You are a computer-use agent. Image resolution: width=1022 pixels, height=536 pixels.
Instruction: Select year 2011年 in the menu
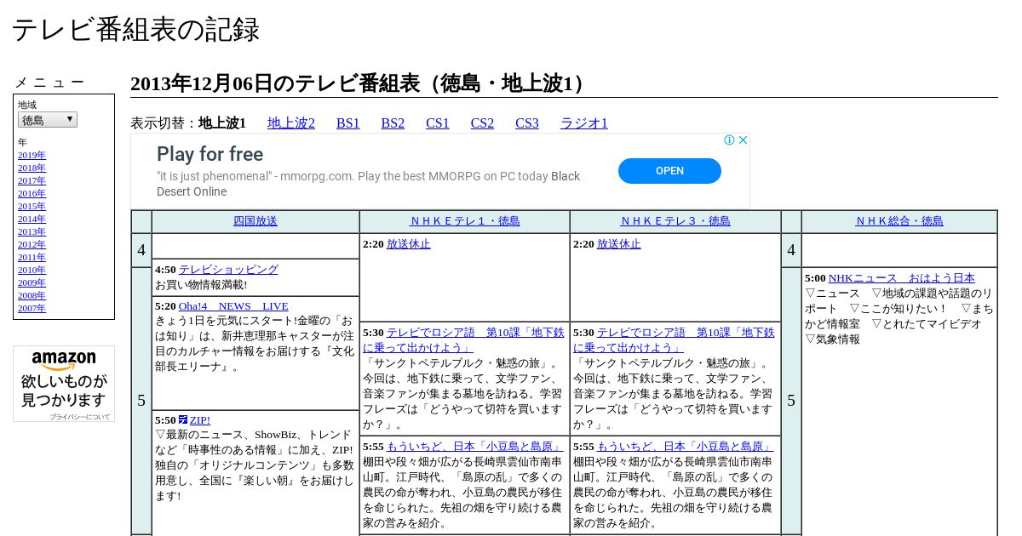click(32, 257)
